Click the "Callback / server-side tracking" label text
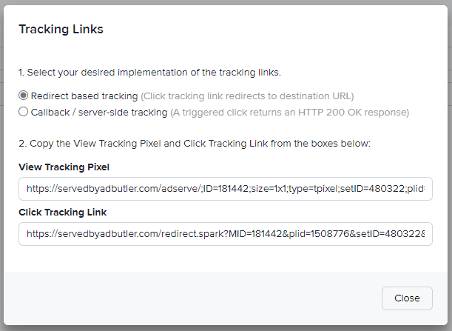This screenshot has height=331, width=452. click(x=99, y=113)
